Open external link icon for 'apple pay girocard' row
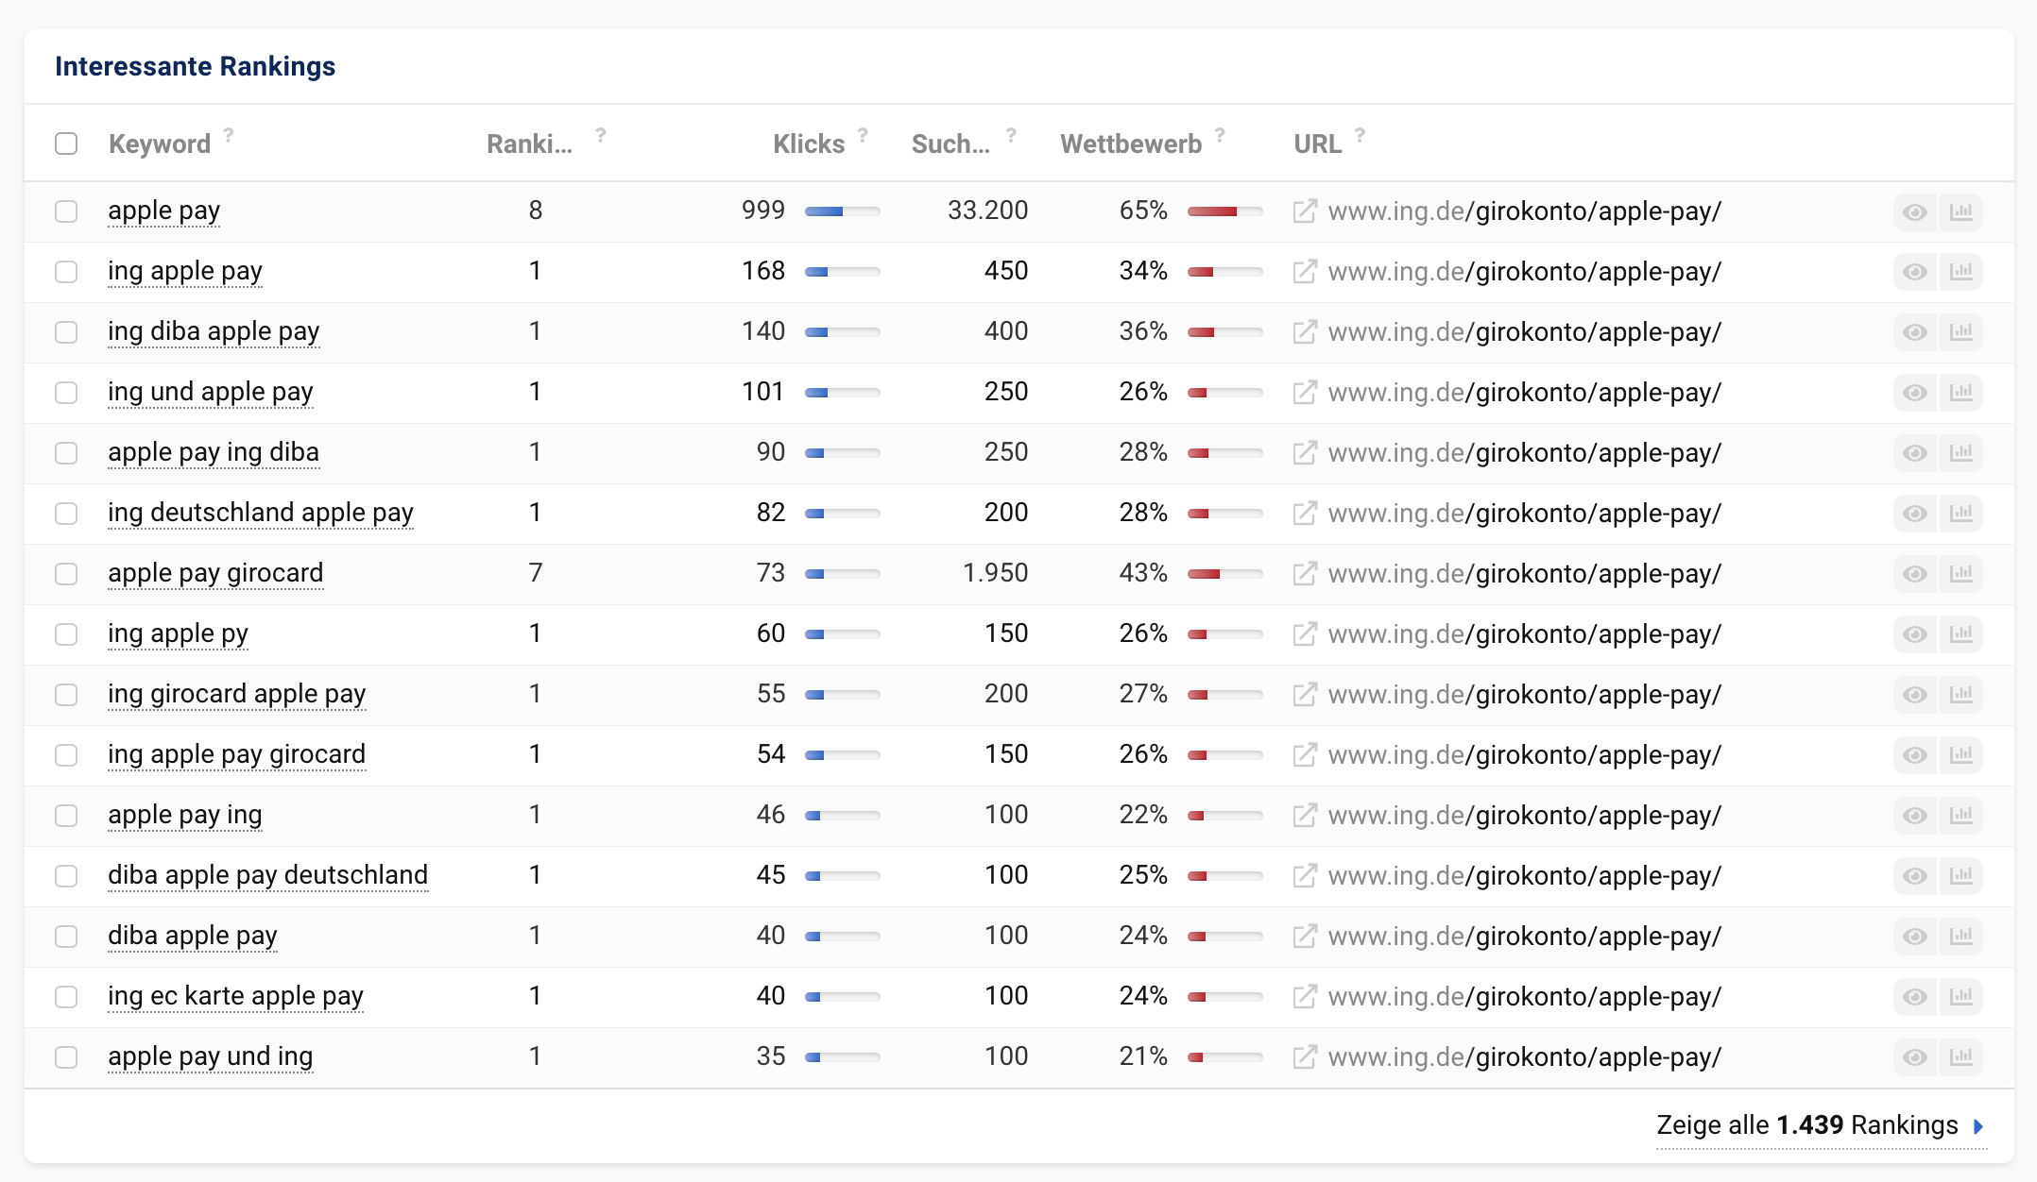2037x1182 pixels. 1305,574
